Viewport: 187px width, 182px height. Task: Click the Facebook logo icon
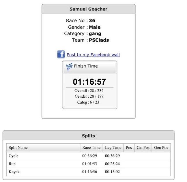click(x=61, y=54)
